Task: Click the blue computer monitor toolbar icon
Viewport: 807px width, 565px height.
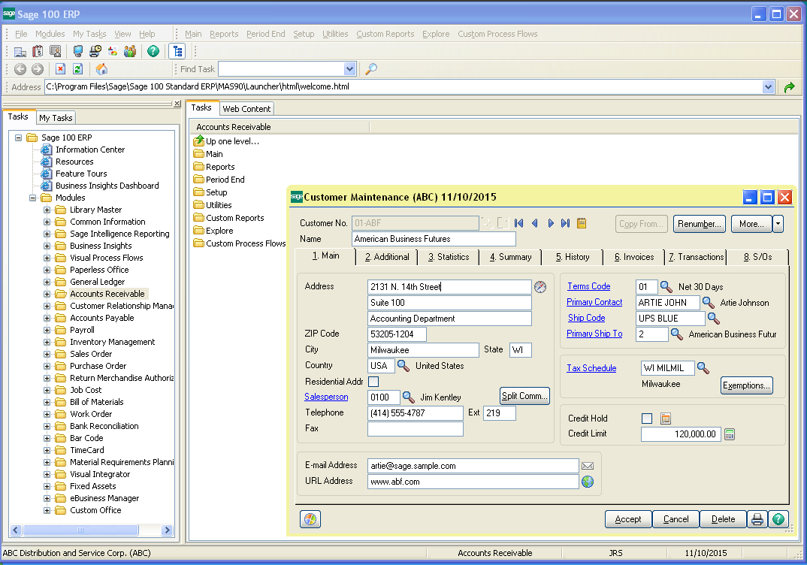Action: [x=78, y=51]
